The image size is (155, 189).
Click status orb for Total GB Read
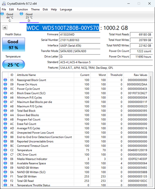click(5, 181)
